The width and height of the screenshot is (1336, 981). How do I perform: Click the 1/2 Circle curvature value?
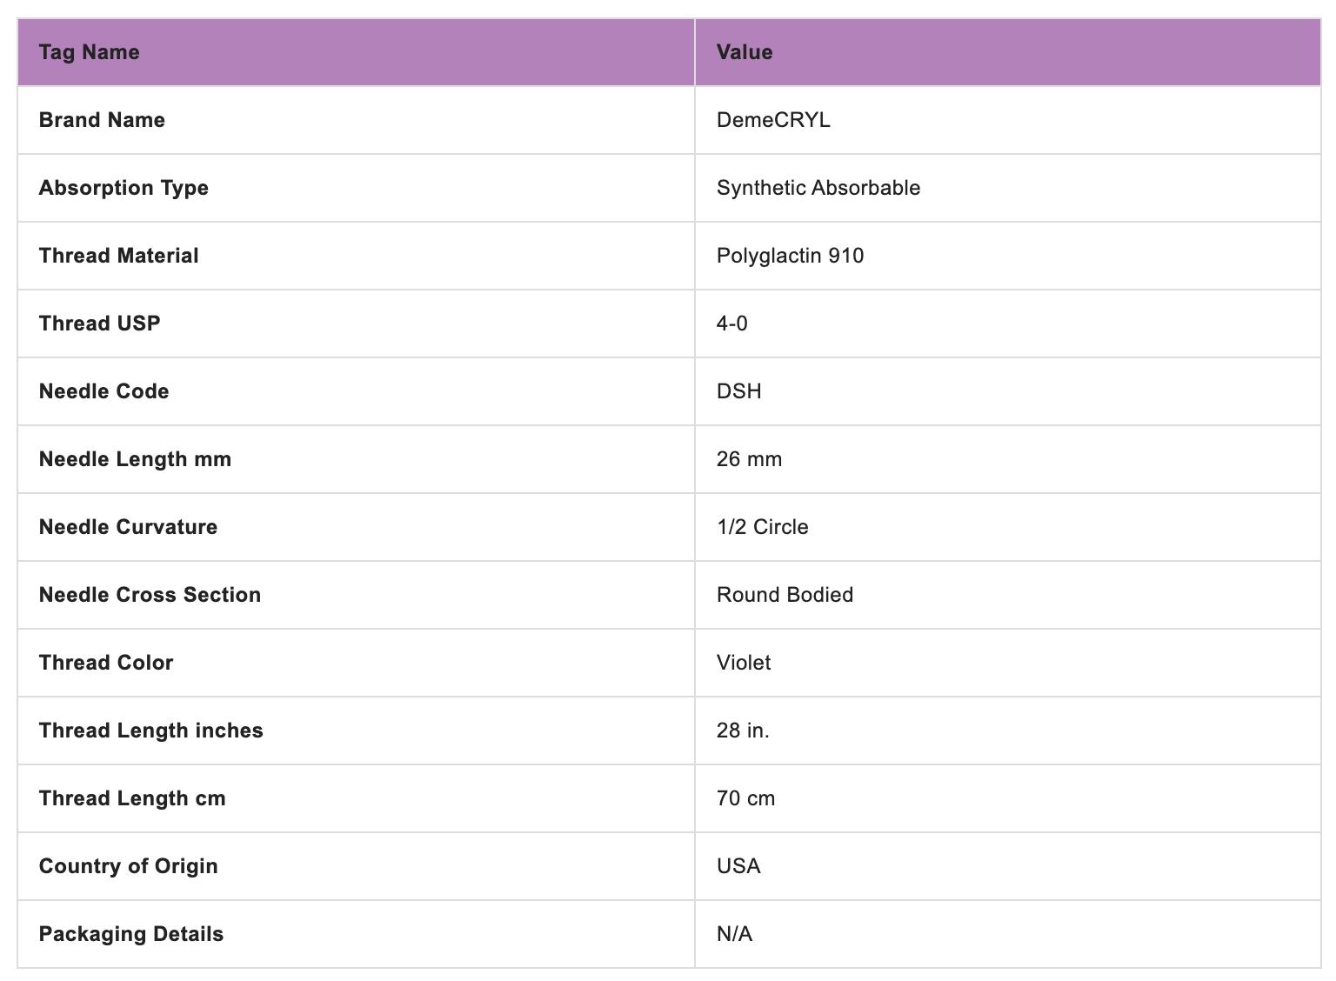click(762, 527)
